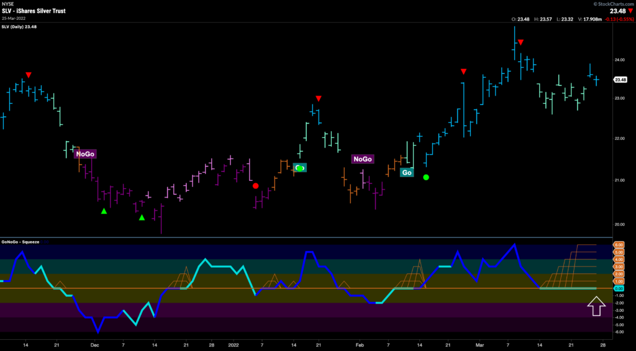The width and height of the screenshot is (636, 351).
Task: Click the green circle on the January Go label
Action: point(300,168)
